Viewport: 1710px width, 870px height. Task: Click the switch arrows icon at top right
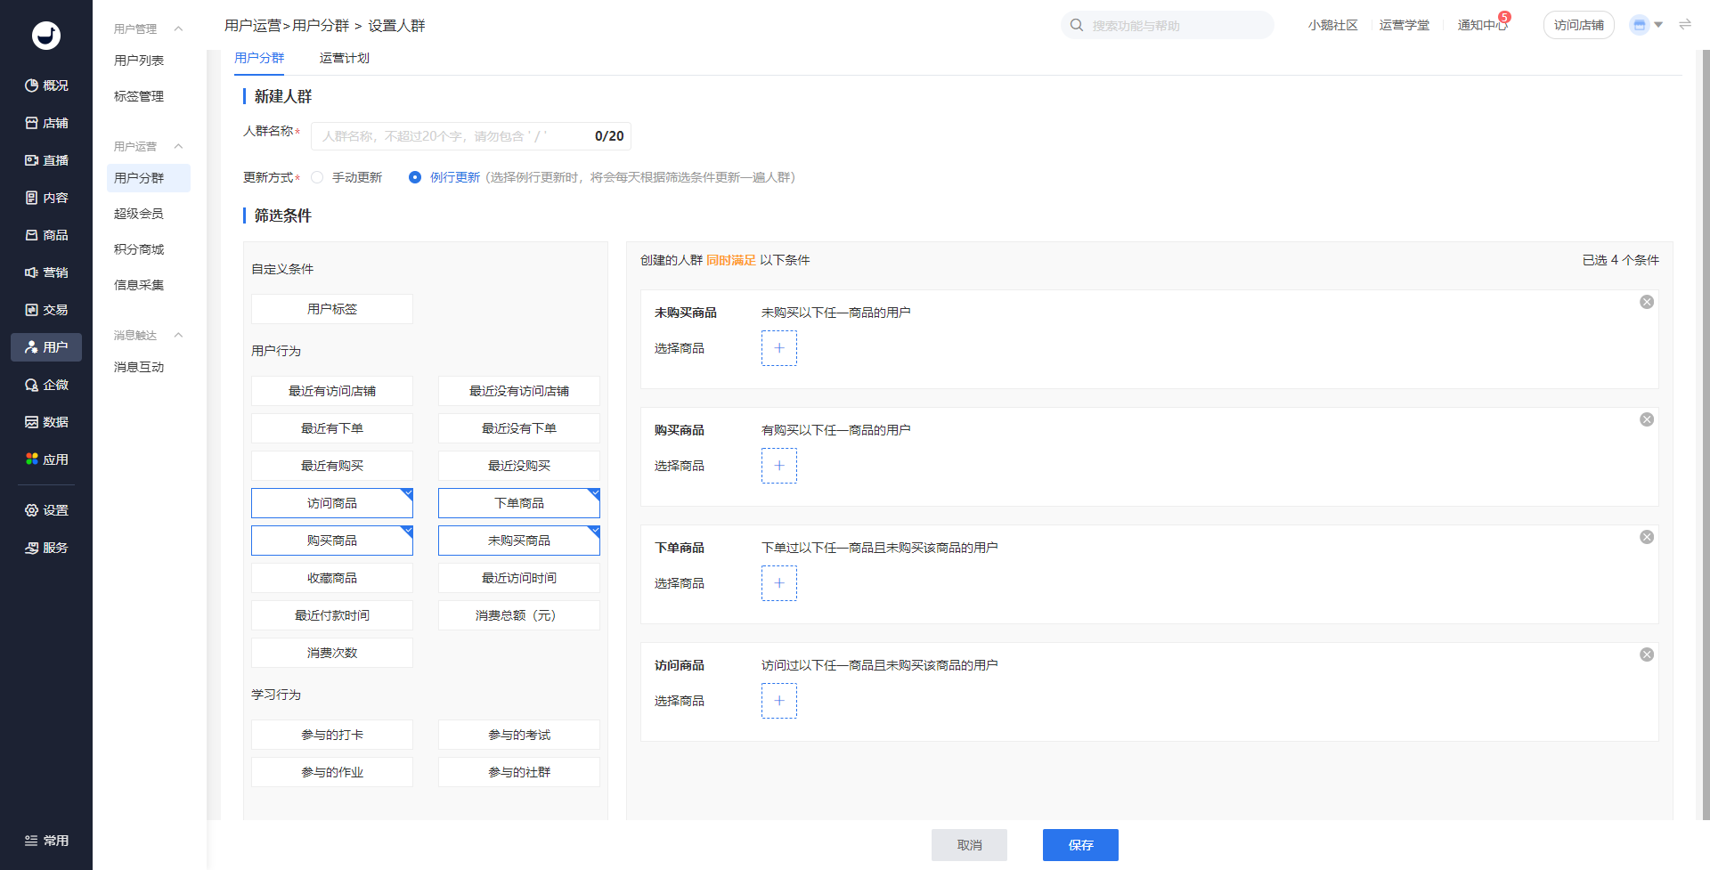[1685, 25]
